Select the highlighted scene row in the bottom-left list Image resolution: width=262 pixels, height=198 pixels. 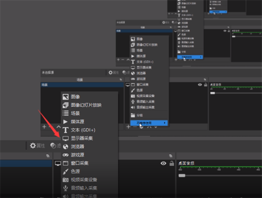(26, 163)
